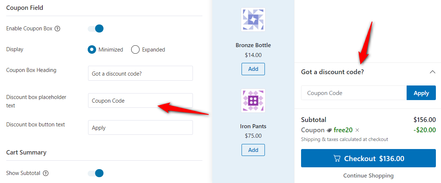
Task: Click the cart icon in Checkout button
Action: 337,159
